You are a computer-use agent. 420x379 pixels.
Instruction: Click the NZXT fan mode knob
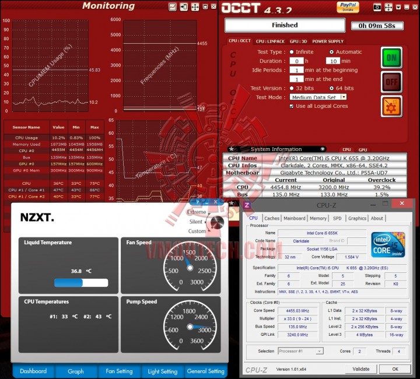coord(217,222)
